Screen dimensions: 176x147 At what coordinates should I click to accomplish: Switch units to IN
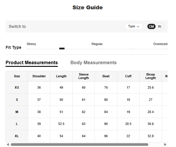[160, 26]
